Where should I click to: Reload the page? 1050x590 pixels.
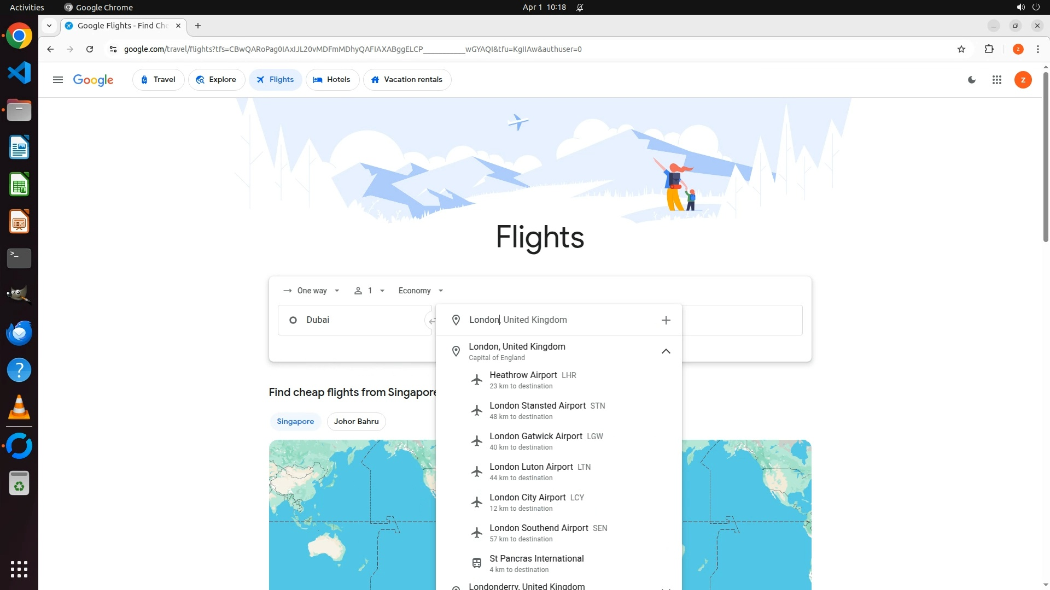tap(90, 49)
